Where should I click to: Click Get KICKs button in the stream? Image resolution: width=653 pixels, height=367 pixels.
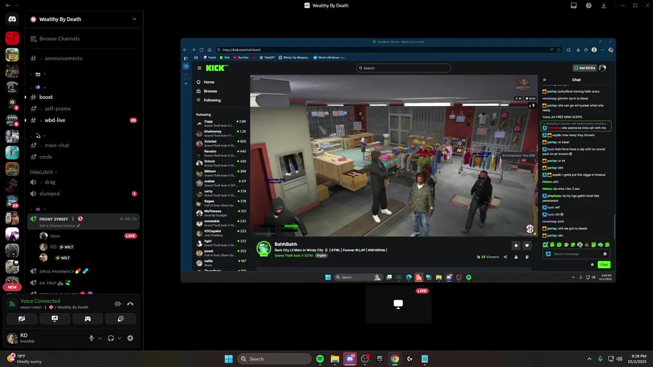tap(584, 68)
